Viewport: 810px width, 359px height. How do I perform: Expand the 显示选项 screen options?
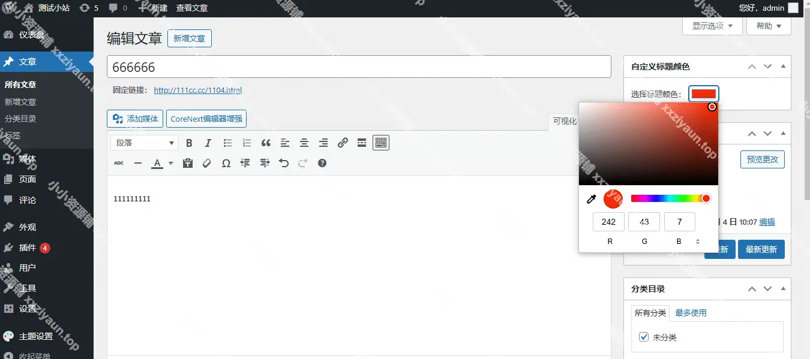712,26
